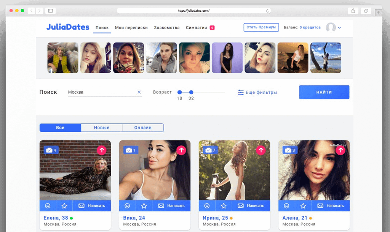This screenshot has width=390, height=232.
Task: Click the Симпатии notification badge showing 4
Action: [x=212, y=28]
